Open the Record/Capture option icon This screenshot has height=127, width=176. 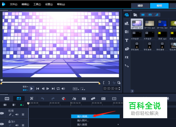[x=64, y=99]
